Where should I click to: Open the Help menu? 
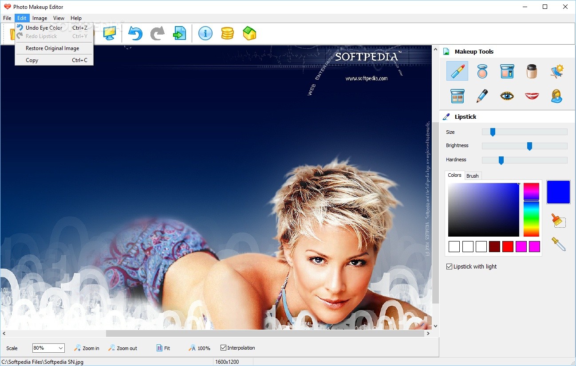click(x=76, y=18)
